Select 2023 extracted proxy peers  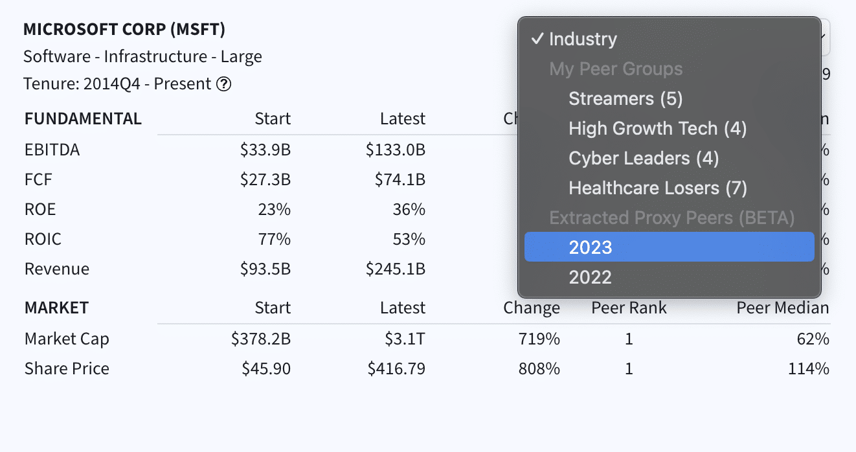coord(591,247)
